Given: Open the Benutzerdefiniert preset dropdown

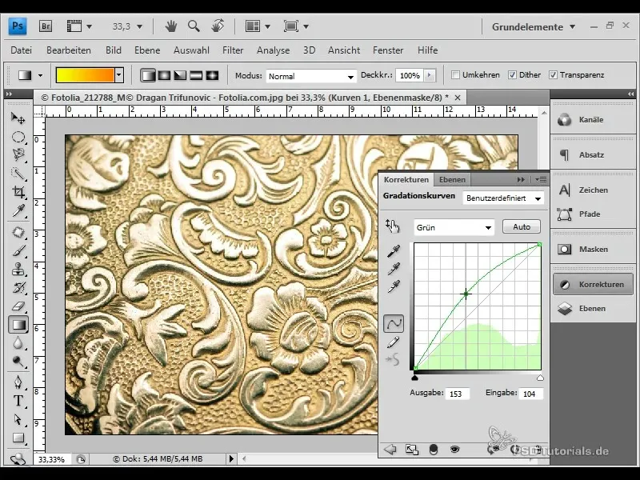Looking at the screenshot, I should click(x=503, y=198).
